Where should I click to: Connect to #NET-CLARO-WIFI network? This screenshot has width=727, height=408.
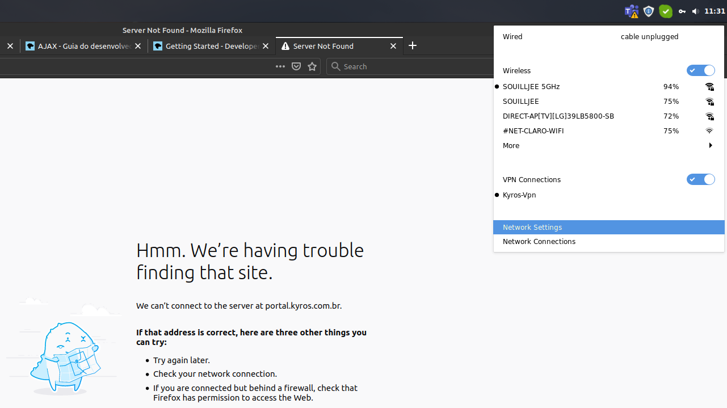[533, 131]
